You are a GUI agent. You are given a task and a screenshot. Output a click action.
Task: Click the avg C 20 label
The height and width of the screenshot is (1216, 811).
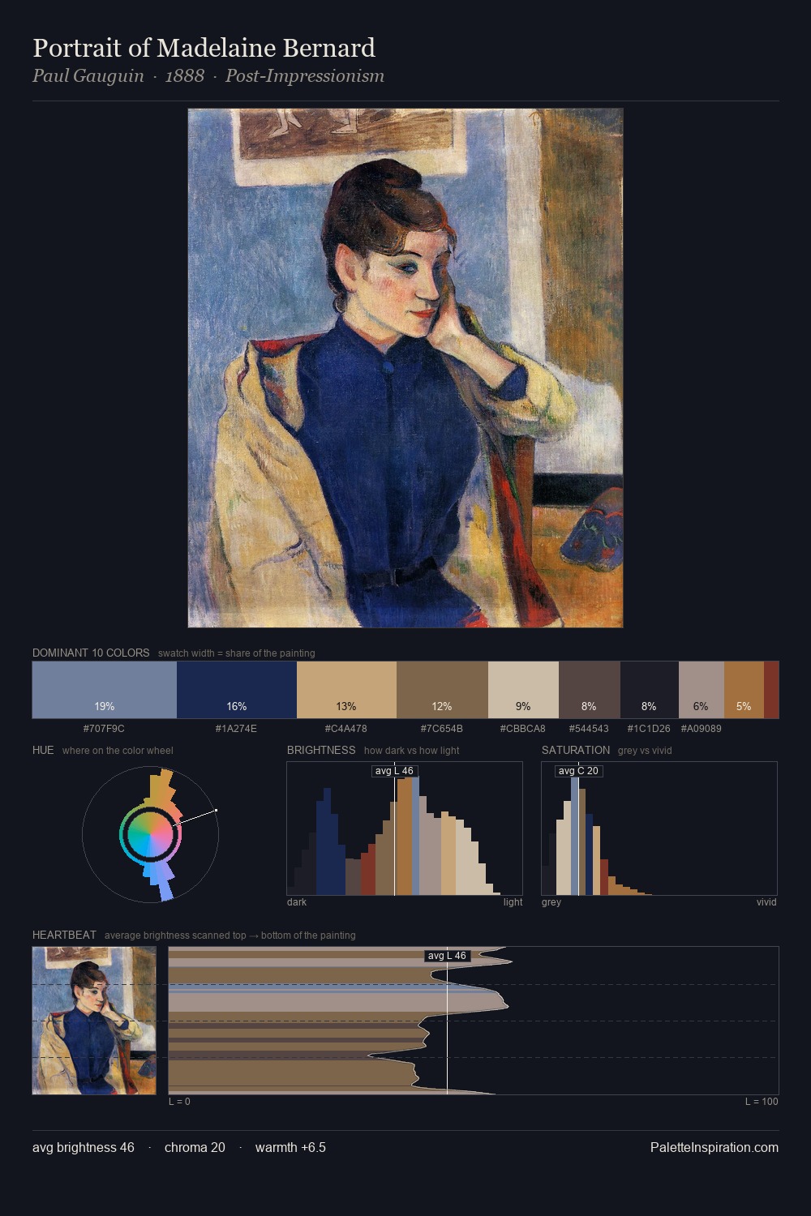(x=578, y=771)
